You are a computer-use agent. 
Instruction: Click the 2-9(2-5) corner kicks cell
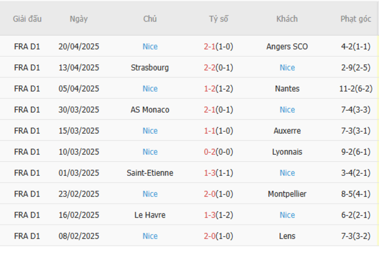point(356,67)
